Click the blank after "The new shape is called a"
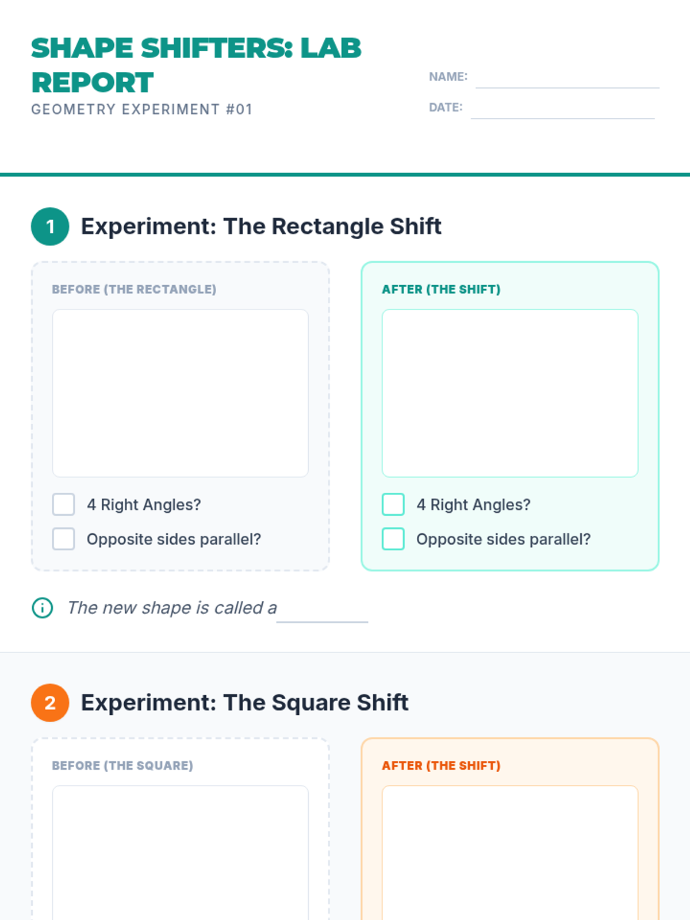The width and height of the screenshot is (690, 920). tap(322, 611)
